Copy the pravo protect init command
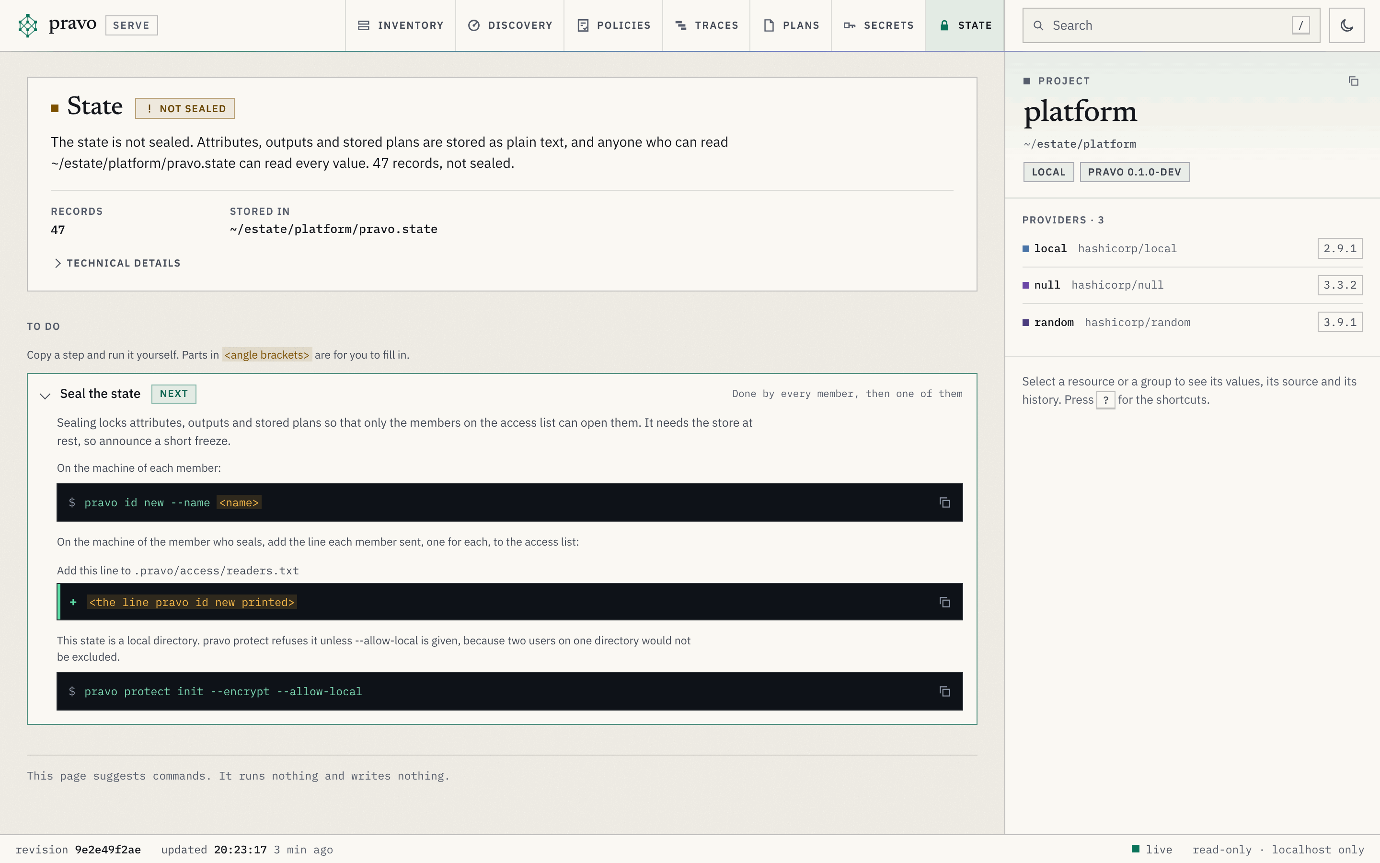The height and width of the screenshot is (863, 1380). click(944, 691)
